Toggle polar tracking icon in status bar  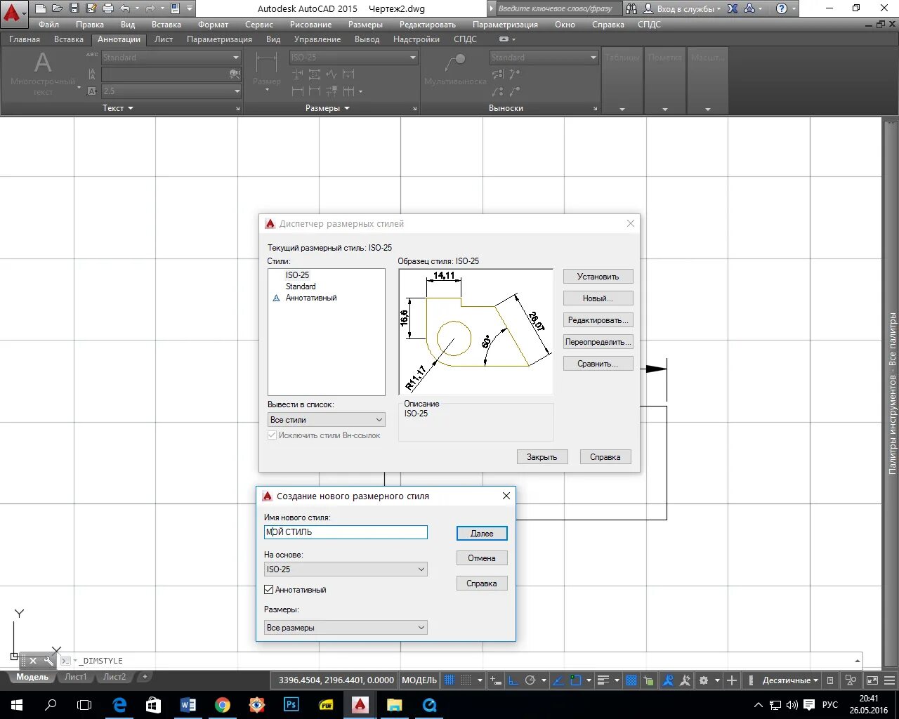coord(530,680)
